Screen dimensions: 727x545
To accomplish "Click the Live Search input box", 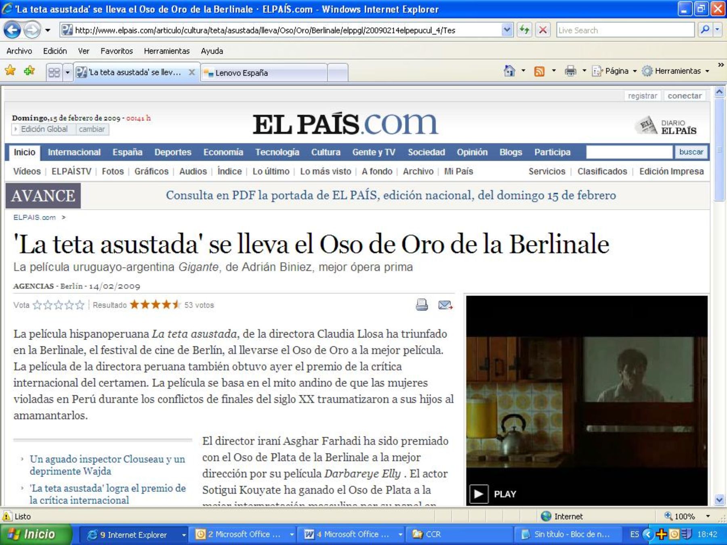I will point(625,30).
